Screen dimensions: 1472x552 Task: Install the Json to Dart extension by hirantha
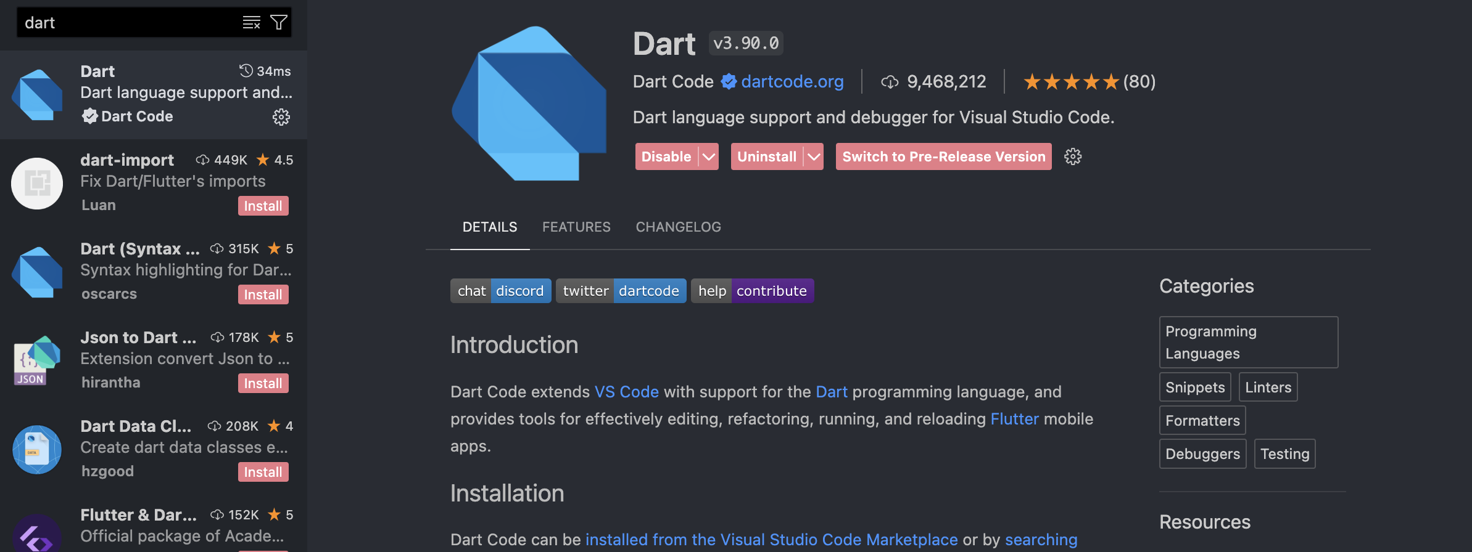click(x=263, y=383)
